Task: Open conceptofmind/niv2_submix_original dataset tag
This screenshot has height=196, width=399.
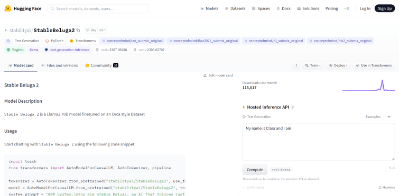Action: pos(340,41)
